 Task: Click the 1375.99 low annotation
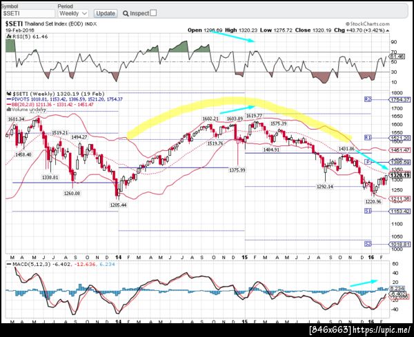coord(237,170)
